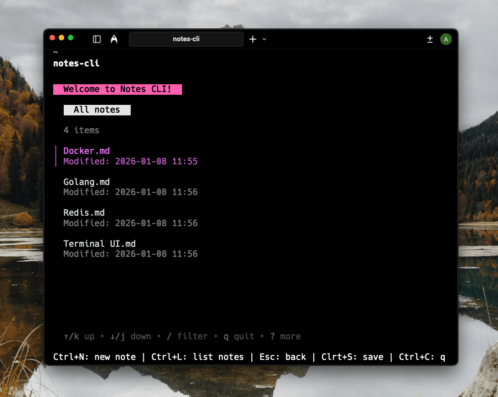Click the 4 items counter text

coord(81,130)
